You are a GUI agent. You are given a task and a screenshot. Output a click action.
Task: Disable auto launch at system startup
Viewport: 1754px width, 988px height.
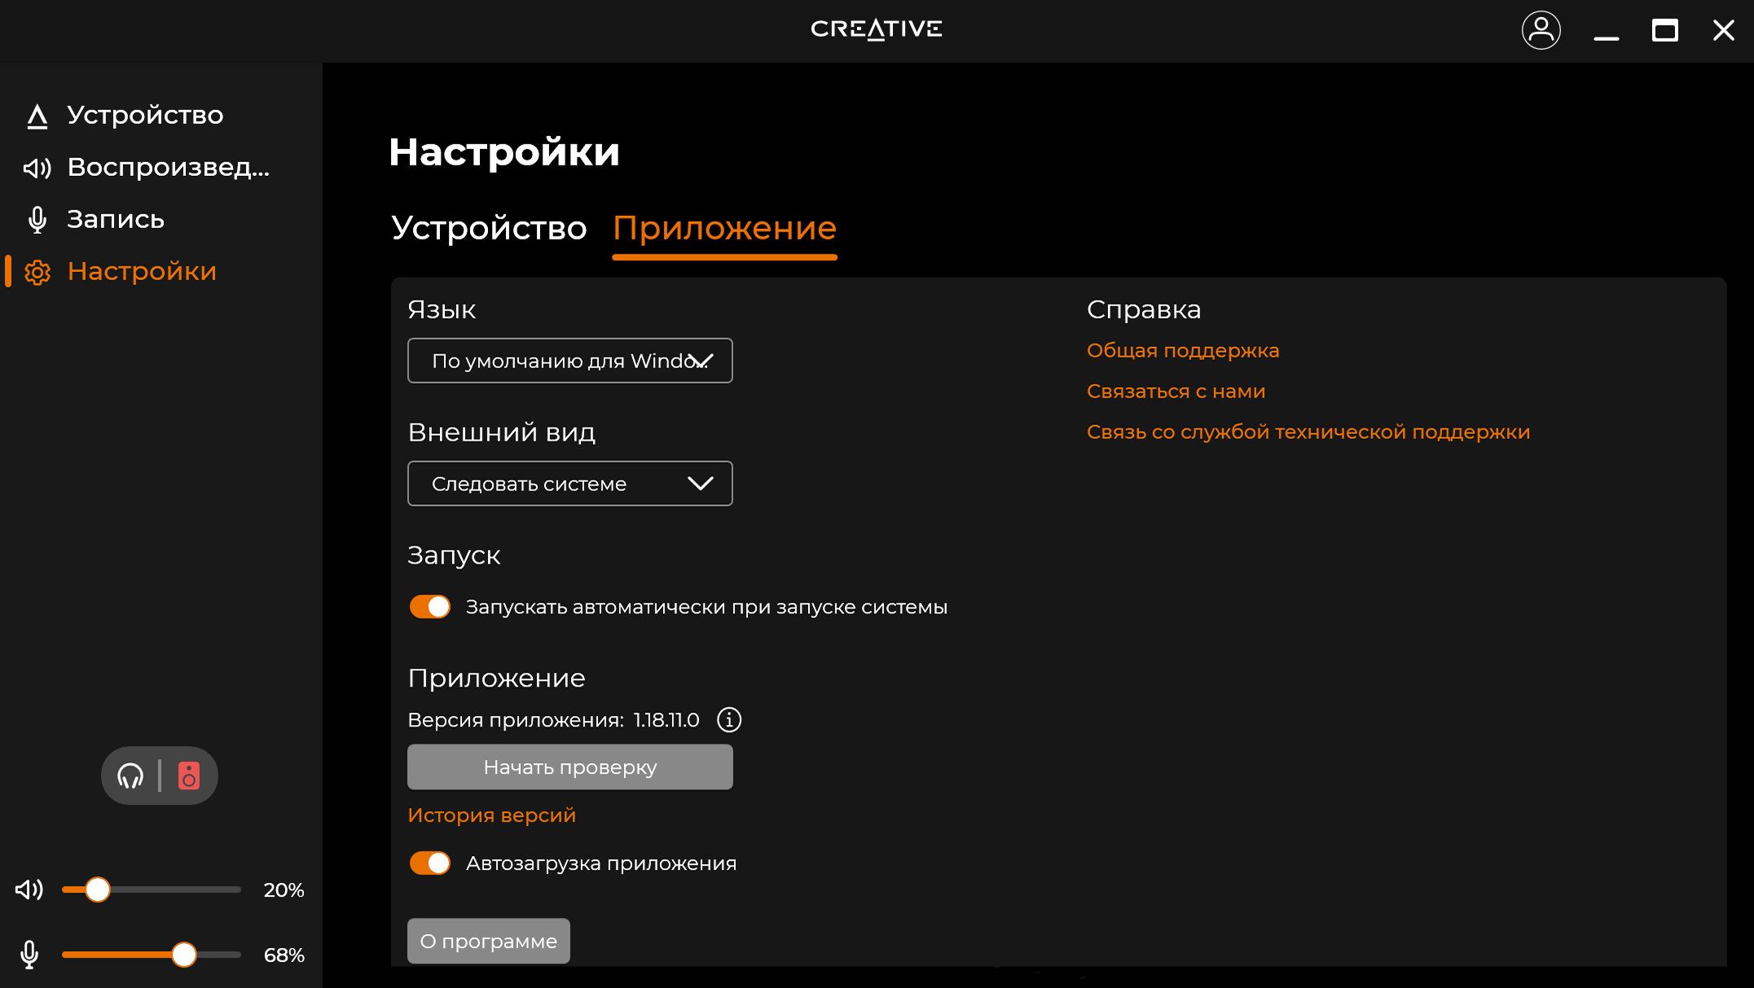[x=430, y=607]
